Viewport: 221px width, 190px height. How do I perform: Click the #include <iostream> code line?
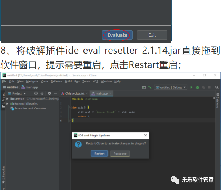(x=85, y=99)
